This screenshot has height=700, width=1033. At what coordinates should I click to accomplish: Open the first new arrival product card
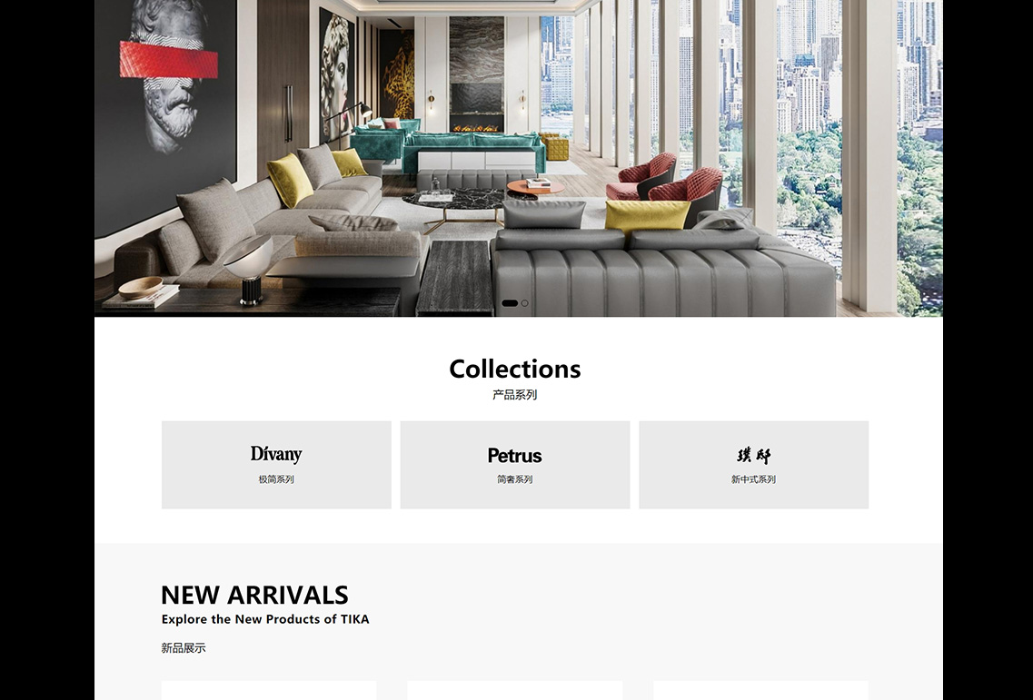269,691
